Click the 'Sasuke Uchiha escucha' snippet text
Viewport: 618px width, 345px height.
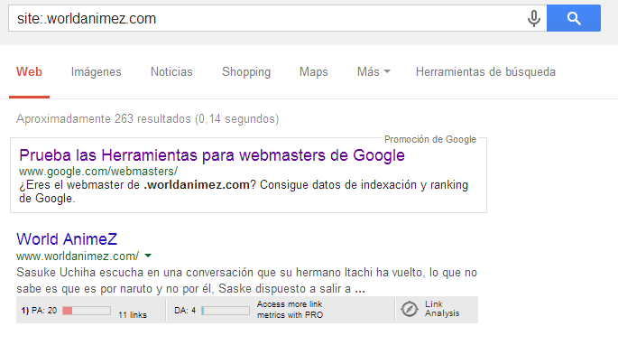246,281
